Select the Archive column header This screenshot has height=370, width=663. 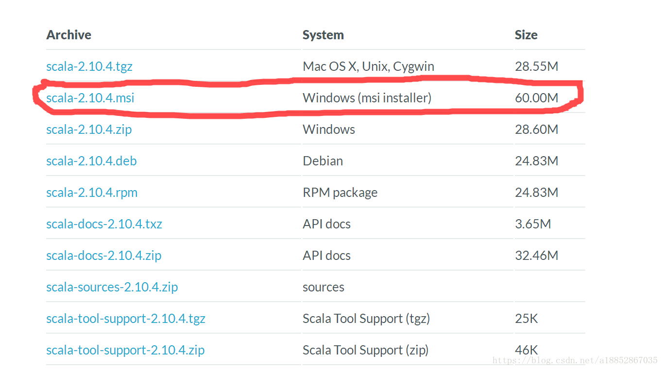pyautogui.click(x=68, y=35)
